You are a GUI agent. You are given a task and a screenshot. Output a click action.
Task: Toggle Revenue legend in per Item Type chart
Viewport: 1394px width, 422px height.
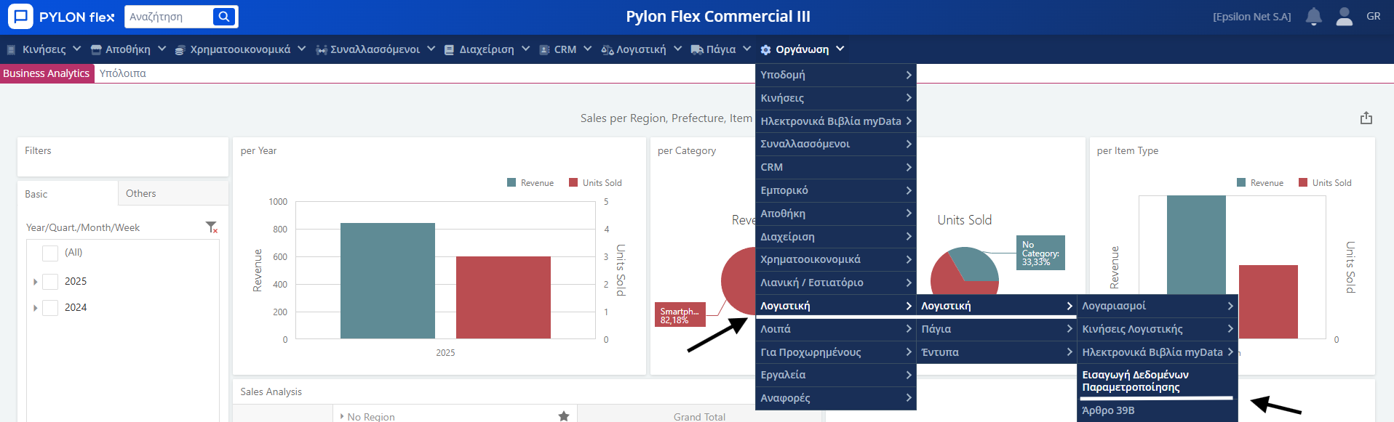pos(1260,183)
